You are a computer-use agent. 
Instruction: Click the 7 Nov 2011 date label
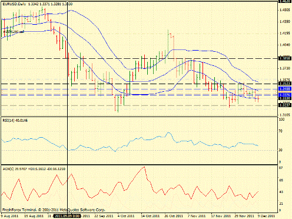coord(197,216)
